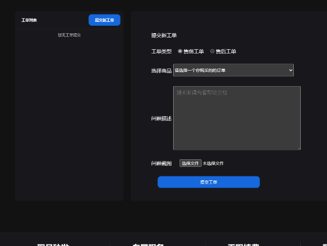Click the text area resize handle

299,148
